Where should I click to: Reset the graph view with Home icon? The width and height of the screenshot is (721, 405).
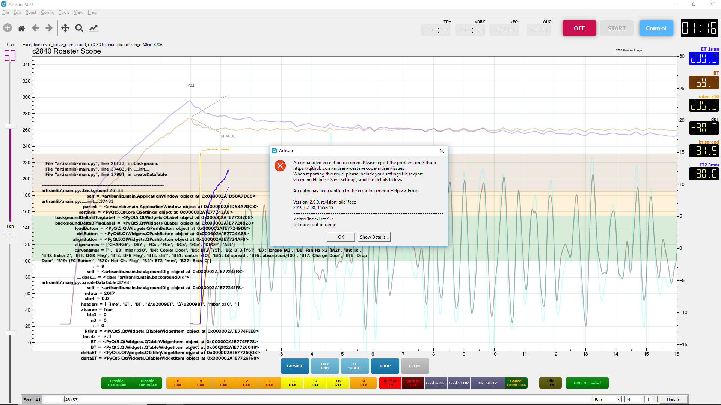(x=21, y=28)
